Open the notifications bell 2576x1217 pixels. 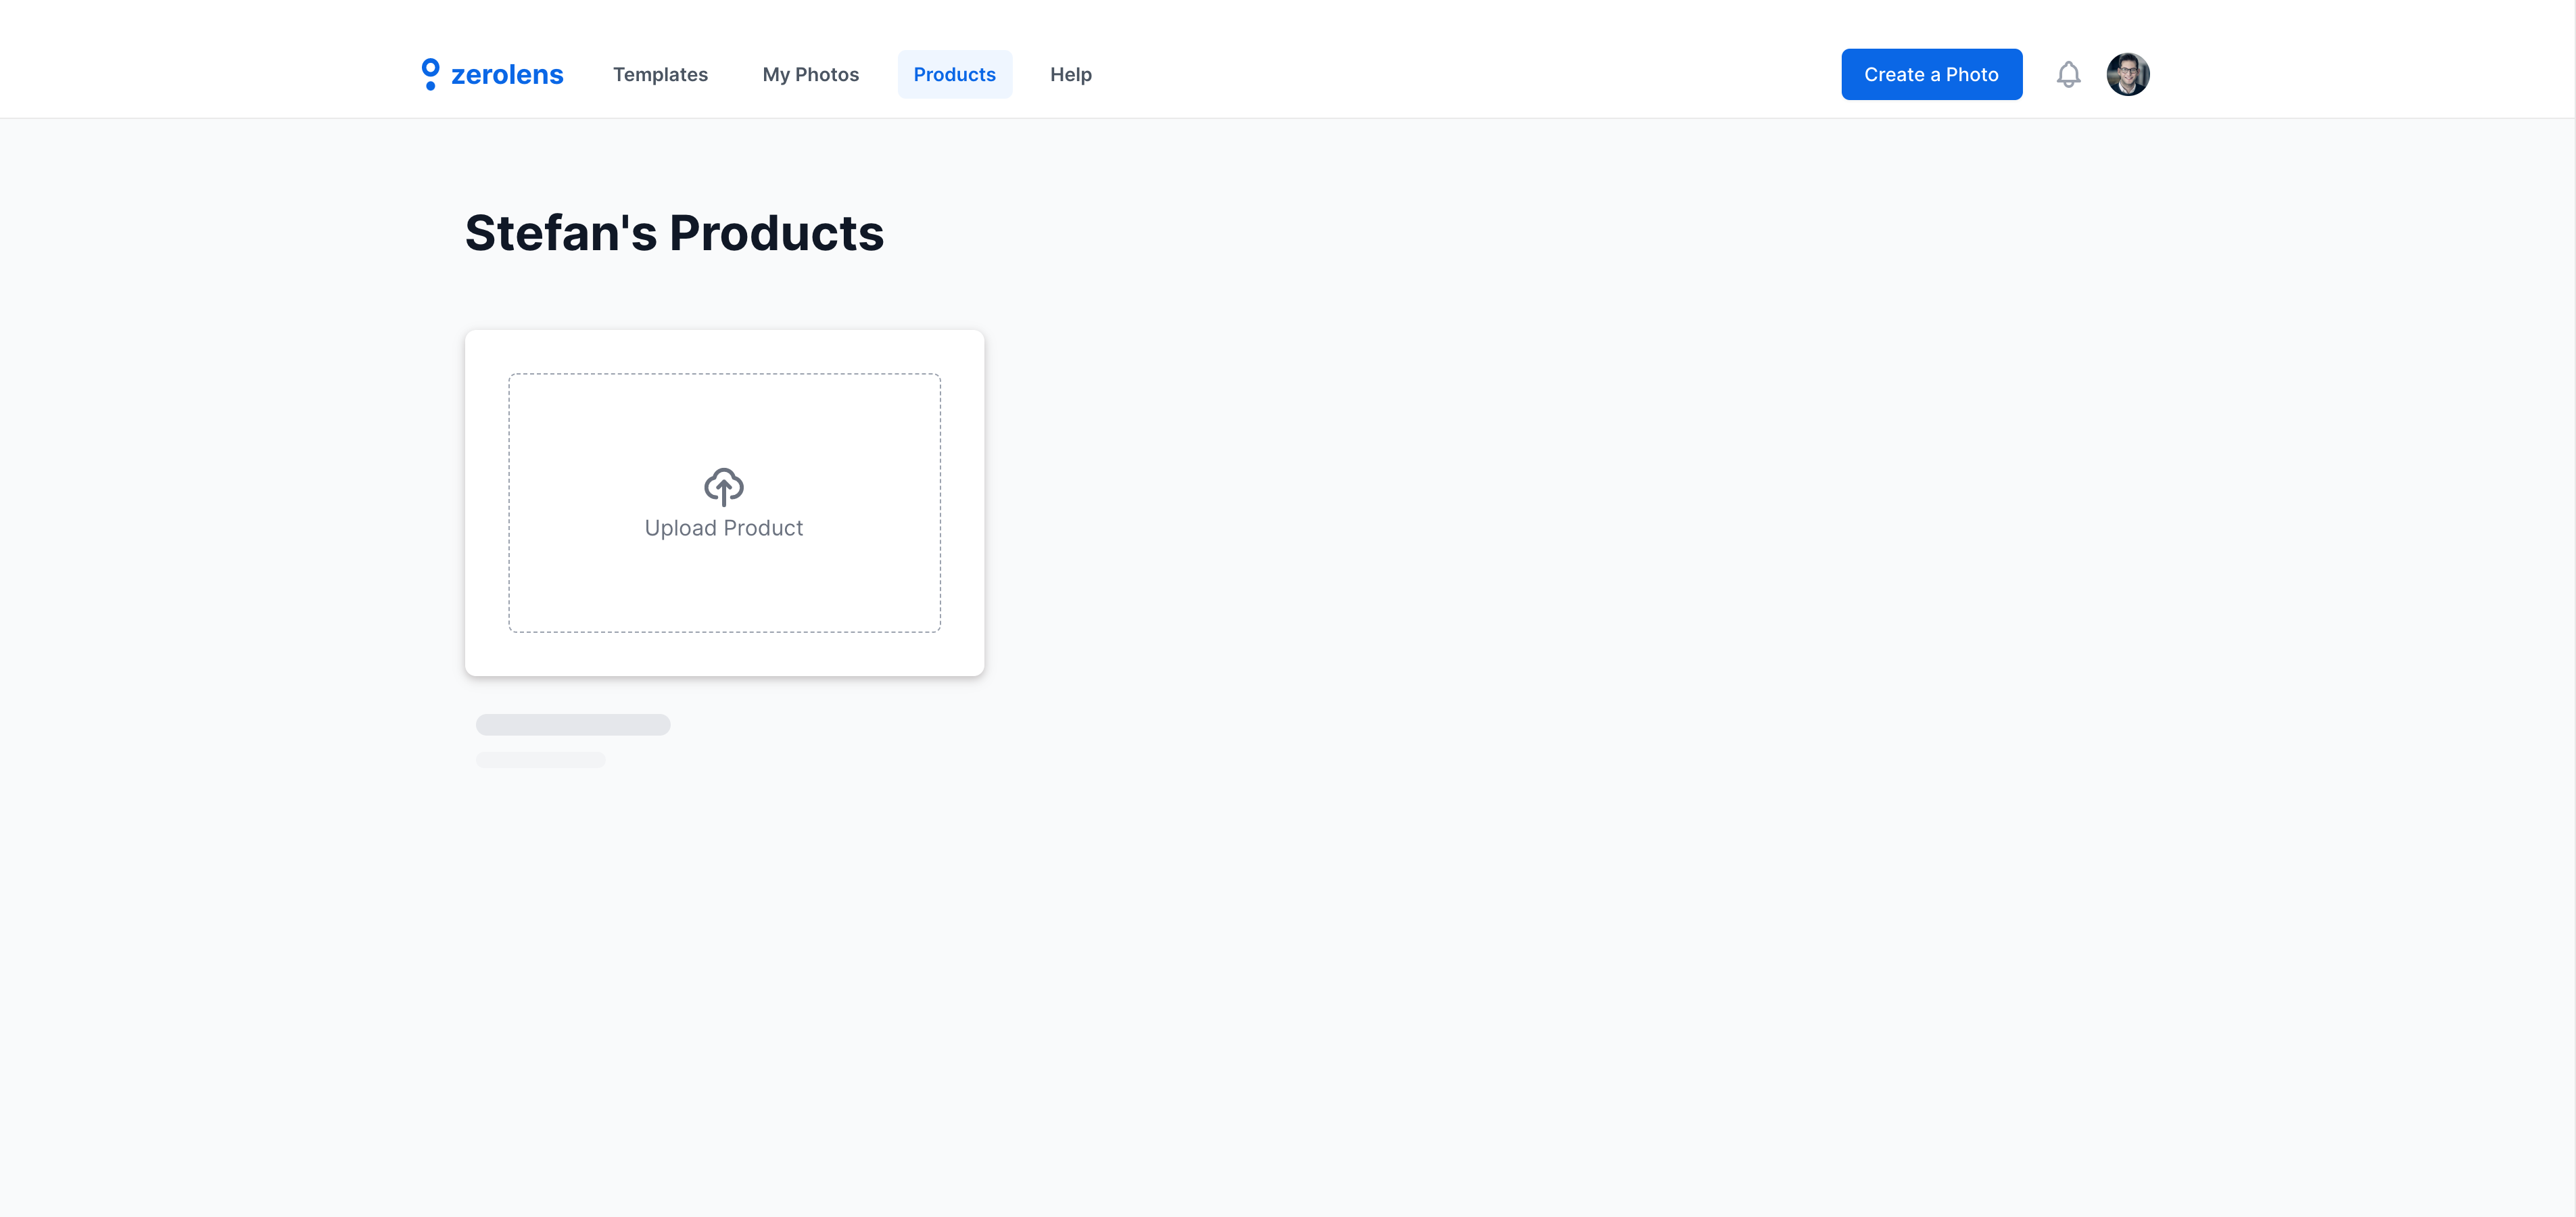click(2068, 74)
